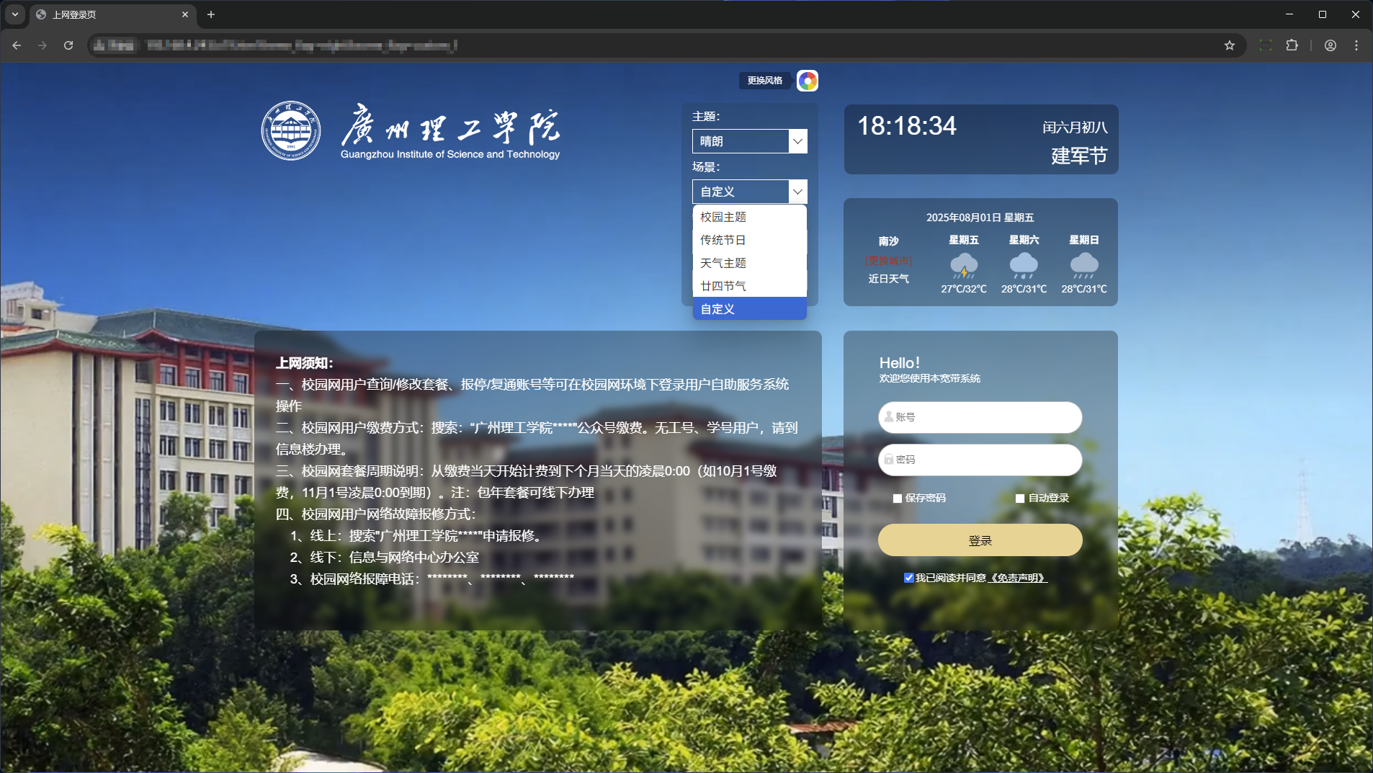This screenshot has height=773, width=1373.
Task: Click the Friday thunderstorm weather icon
Action: (x=964, y=265)
